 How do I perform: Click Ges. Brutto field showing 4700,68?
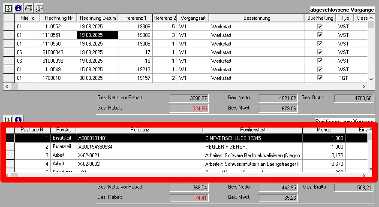click(x=354, y=98)
